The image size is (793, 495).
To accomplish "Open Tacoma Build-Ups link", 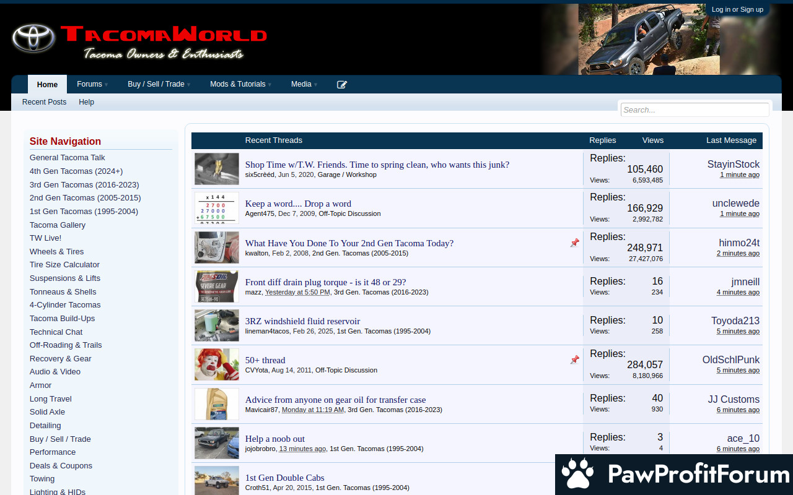I will tap(63, 319).
